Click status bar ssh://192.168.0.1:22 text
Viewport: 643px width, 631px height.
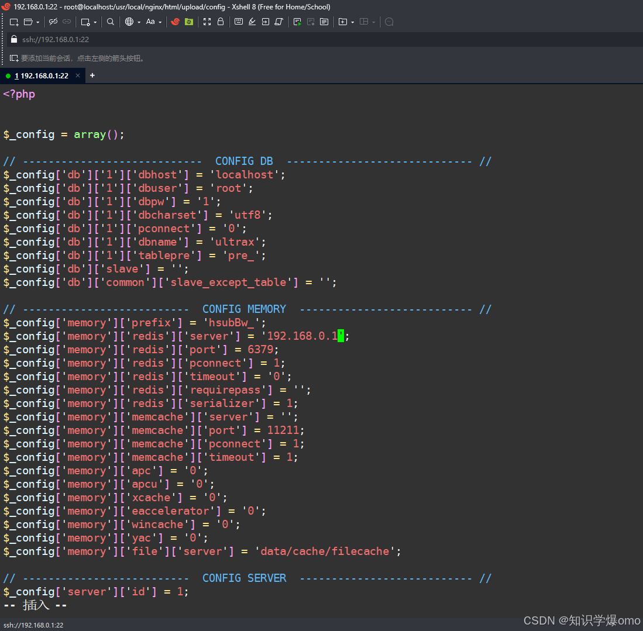point(33,625)
